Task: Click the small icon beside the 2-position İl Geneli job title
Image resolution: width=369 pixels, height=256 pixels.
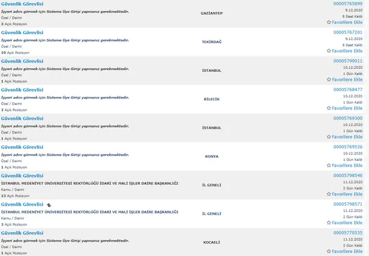Action: click(x=49, y=205)
